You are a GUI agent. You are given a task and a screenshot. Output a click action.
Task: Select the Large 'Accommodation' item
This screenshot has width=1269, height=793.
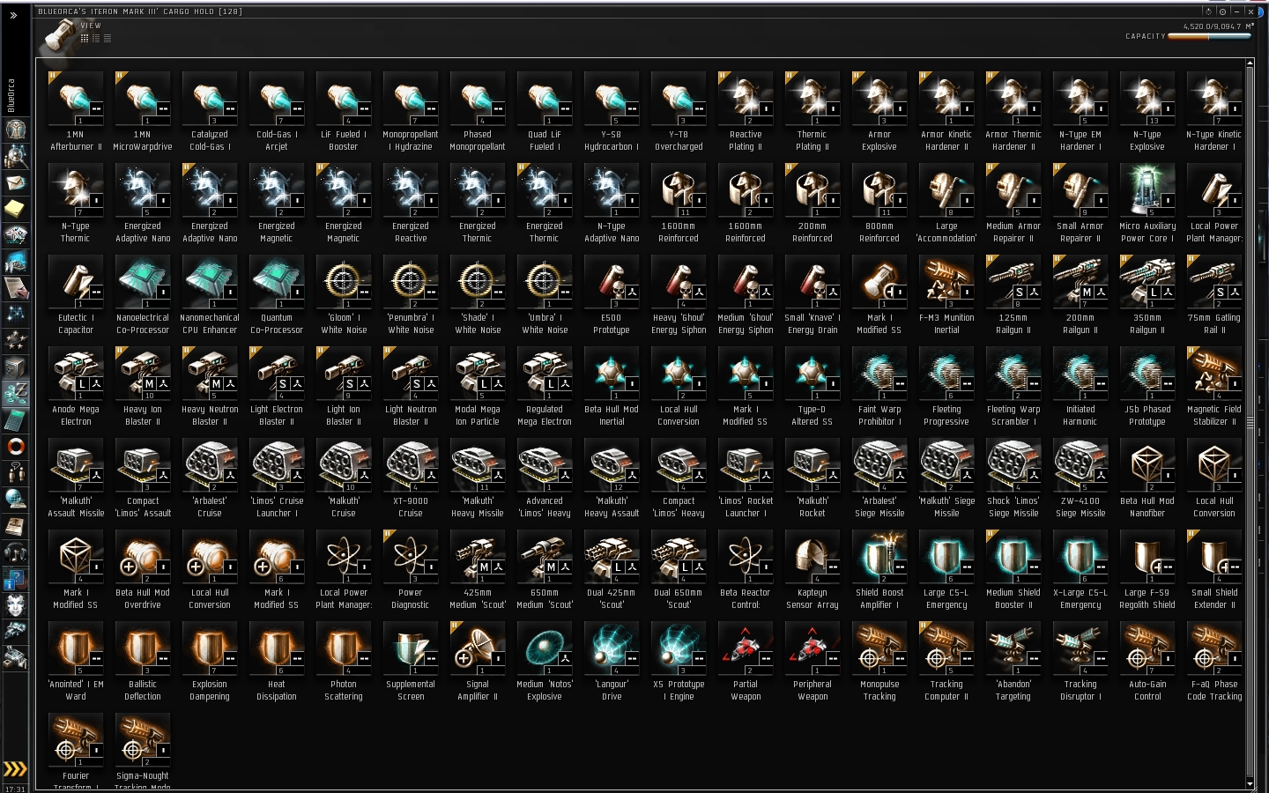tap(946, 204)
